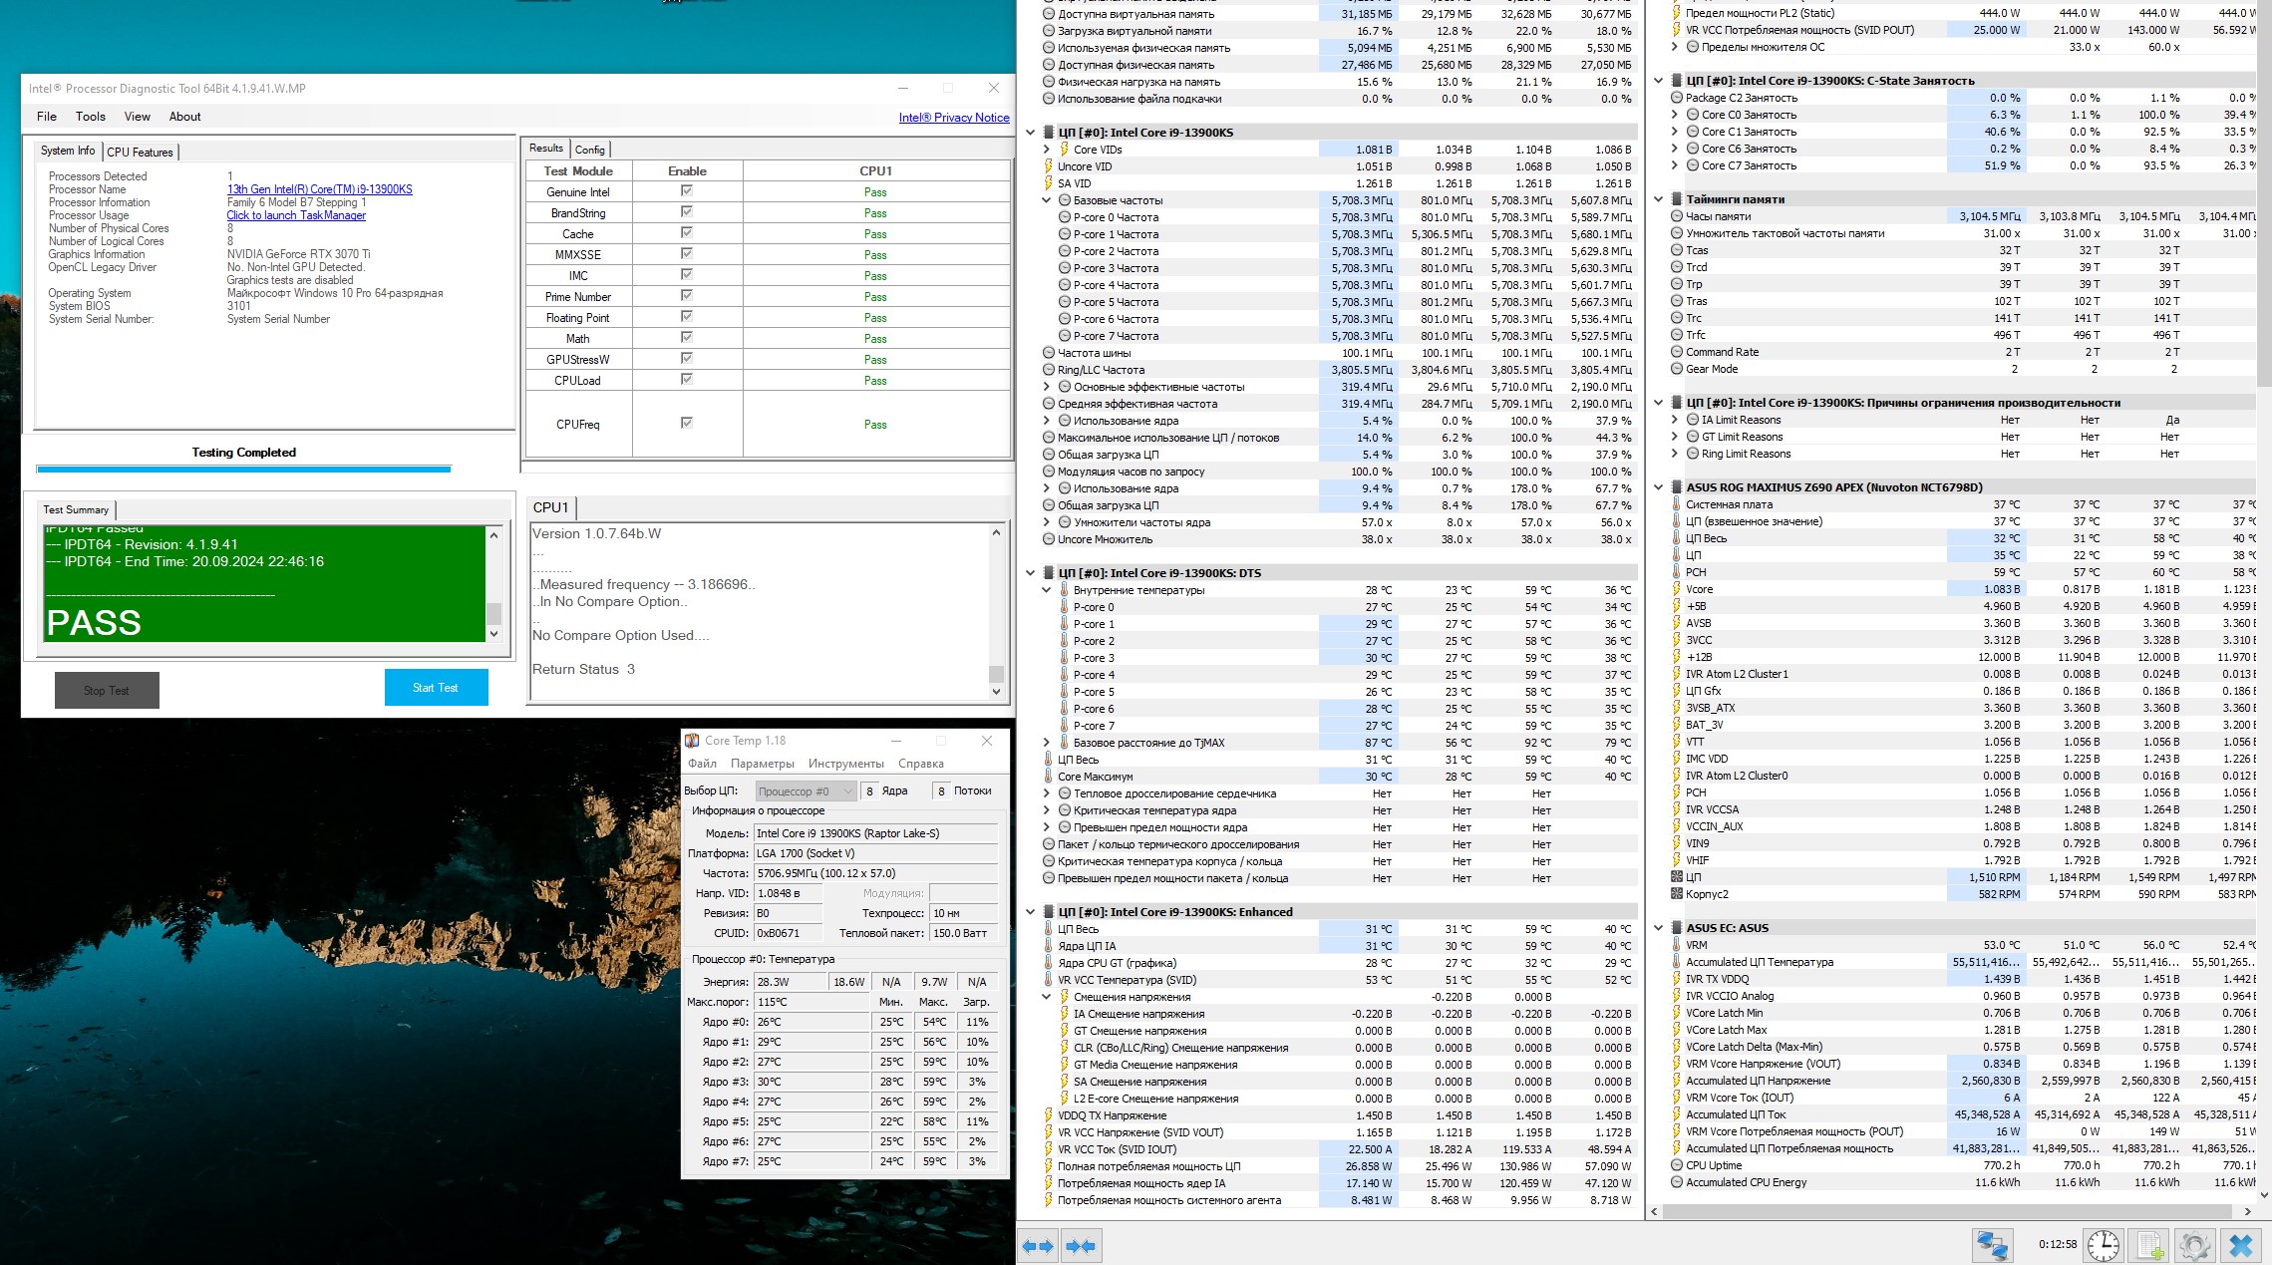Screen dimensions: 2272x1265
Task: Collapse the Тайминги памяти section
Action: [x=1658, y=199]
